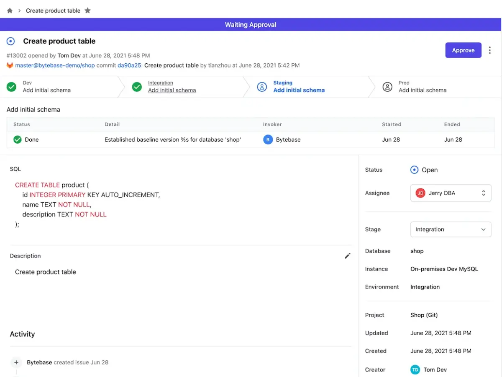The image size is (502, 377).
Task: Click the Bytebase invoker avatar icon
Action: point(268,139)
